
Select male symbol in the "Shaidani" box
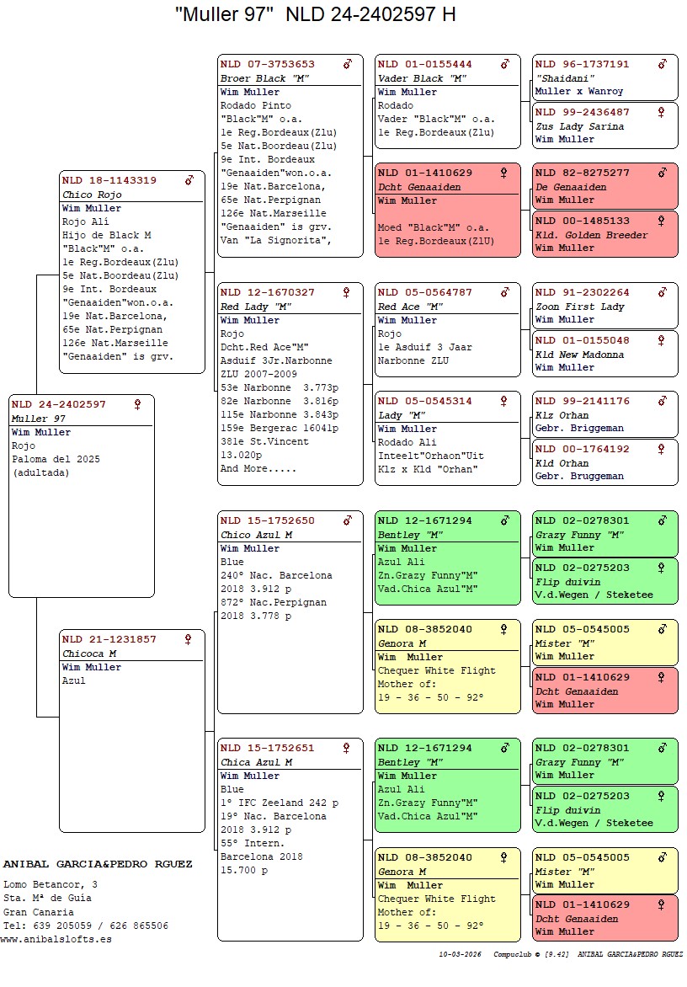click(x=663, y=64)
